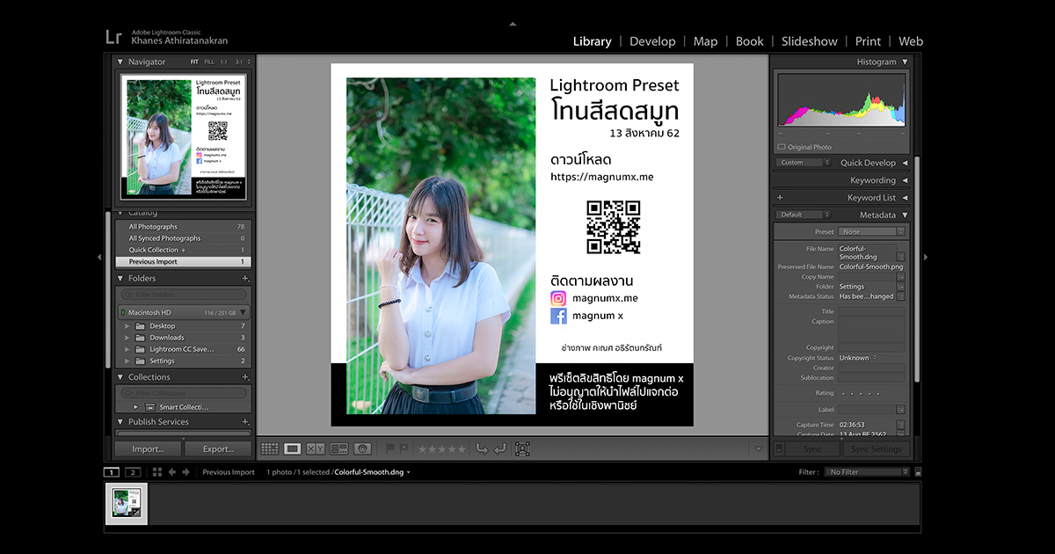Open Metadata set dropdown Default
1055x554 pixels.
pos(804,215)
